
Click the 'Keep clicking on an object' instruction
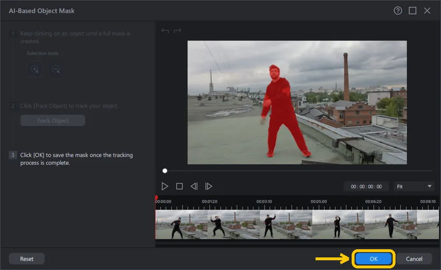(75, 37)
